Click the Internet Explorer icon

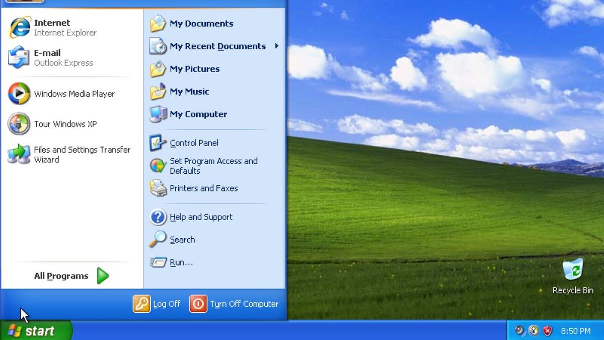coord(20,28)
